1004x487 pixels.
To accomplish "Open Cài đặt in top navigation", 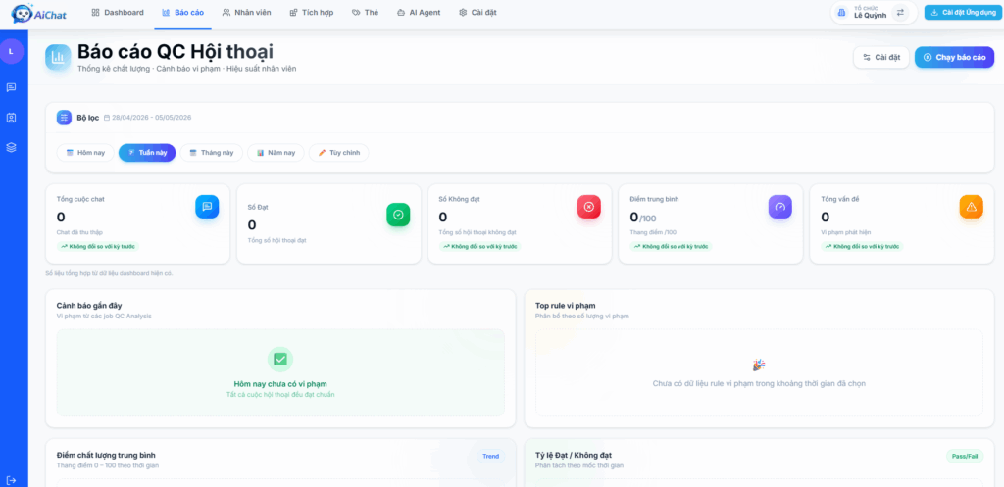I will tap(477, 12).
